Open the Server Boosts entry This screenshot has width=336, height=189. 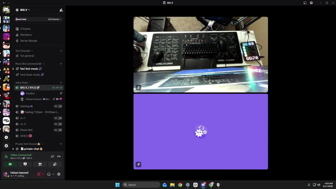(x=39, y=41)
